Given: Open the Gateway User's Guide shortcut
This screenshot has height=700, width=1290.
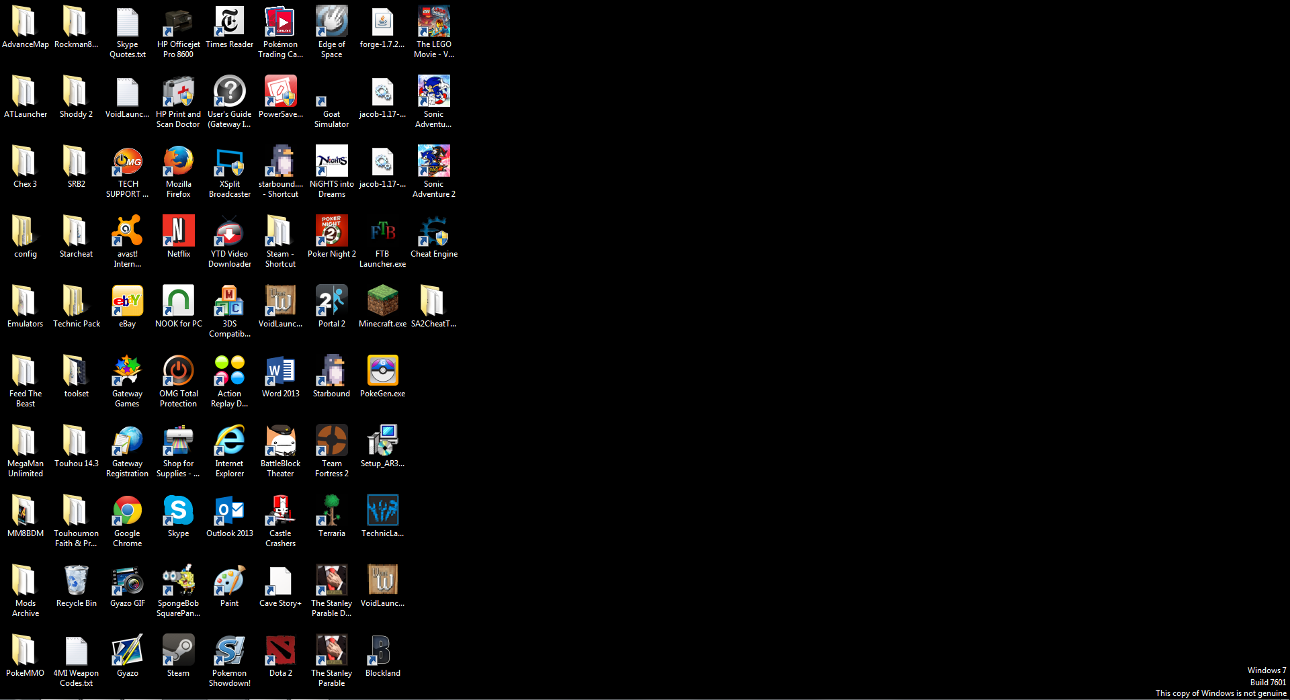Looking at the screenshot, I should [230, 92].
